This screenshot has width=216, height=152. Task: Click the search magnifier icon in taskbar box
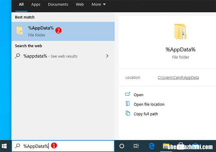17,146
